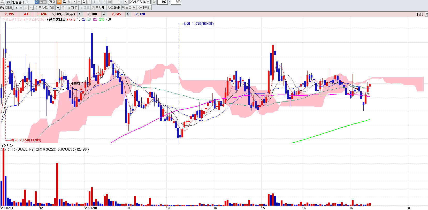The height and width of the screenshot is (210, 428).
Task: Select the 1 interval preset
Action: [94, 2]
